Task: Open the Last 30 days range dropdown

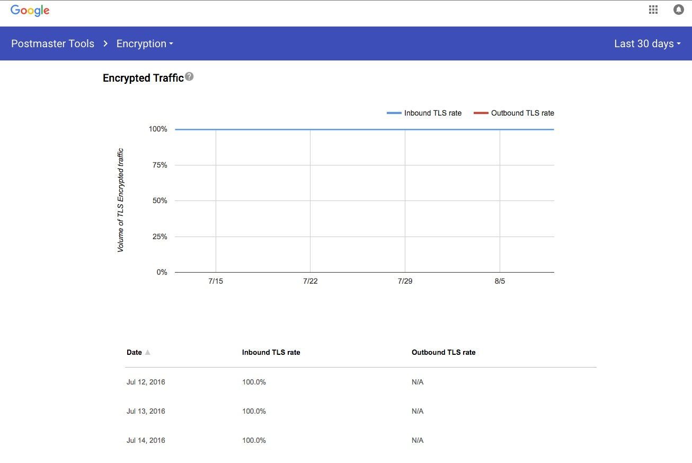Action: point(647,43)
